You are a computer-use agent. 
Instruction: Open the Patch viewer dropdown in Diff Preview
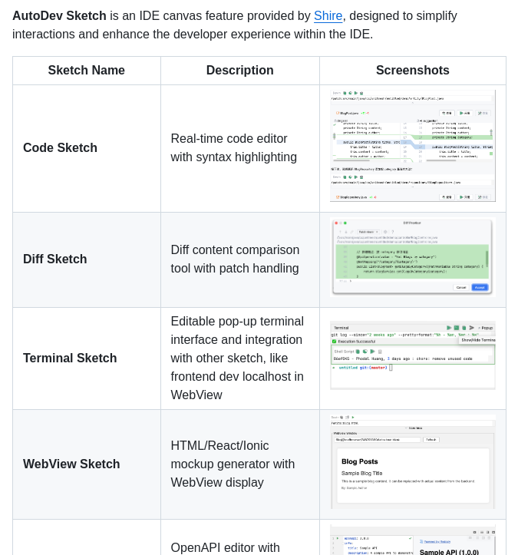(x=367, y=232)
